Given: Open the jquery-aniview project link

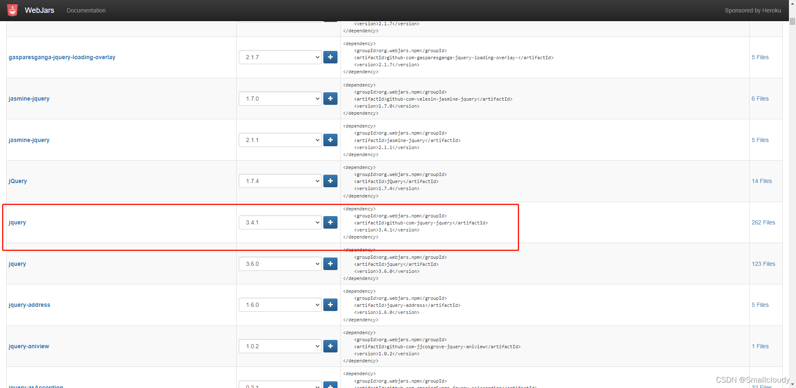Looking at the screenshot, I should (x=29, y=346).
